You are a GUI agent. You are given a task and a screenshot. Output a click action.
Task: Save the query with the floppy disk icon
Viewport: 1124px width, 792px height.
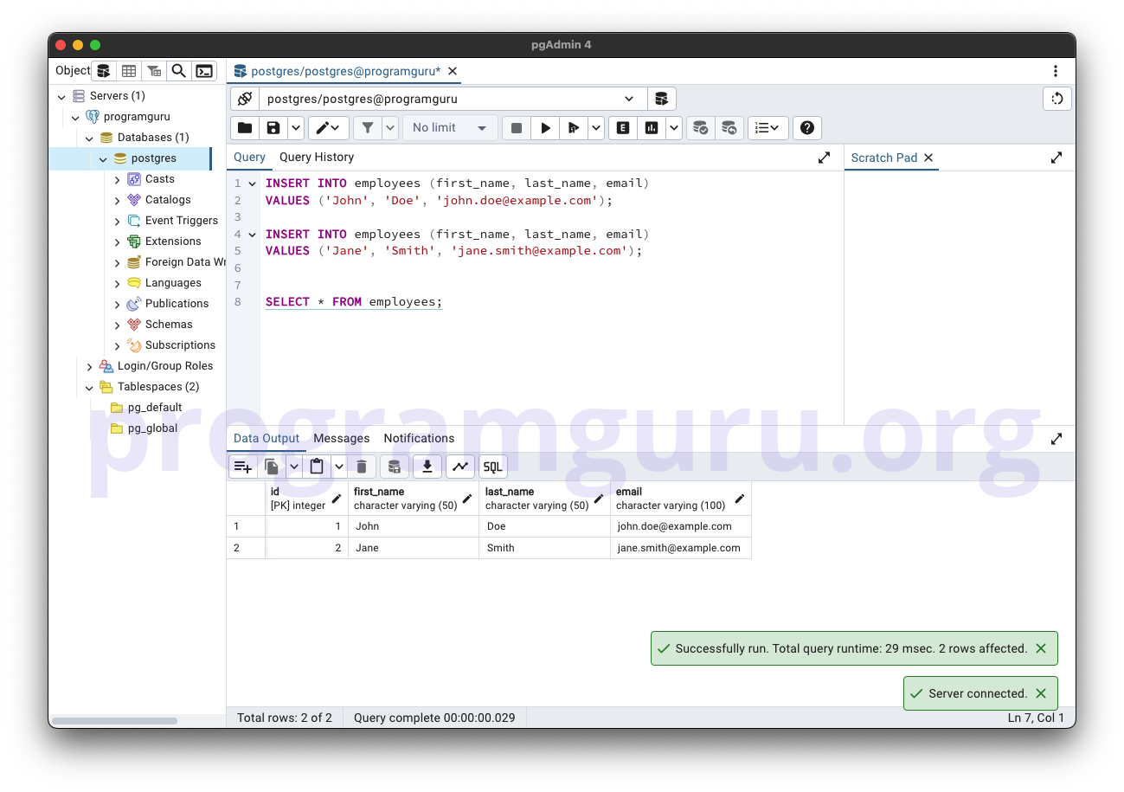coord(273,128)
